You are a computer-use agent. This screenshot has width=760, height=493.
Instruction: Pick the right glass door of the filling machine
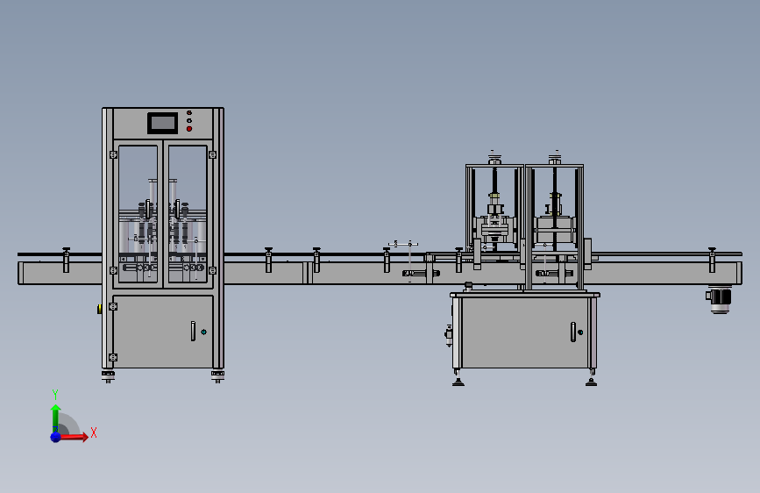point(188,213)
